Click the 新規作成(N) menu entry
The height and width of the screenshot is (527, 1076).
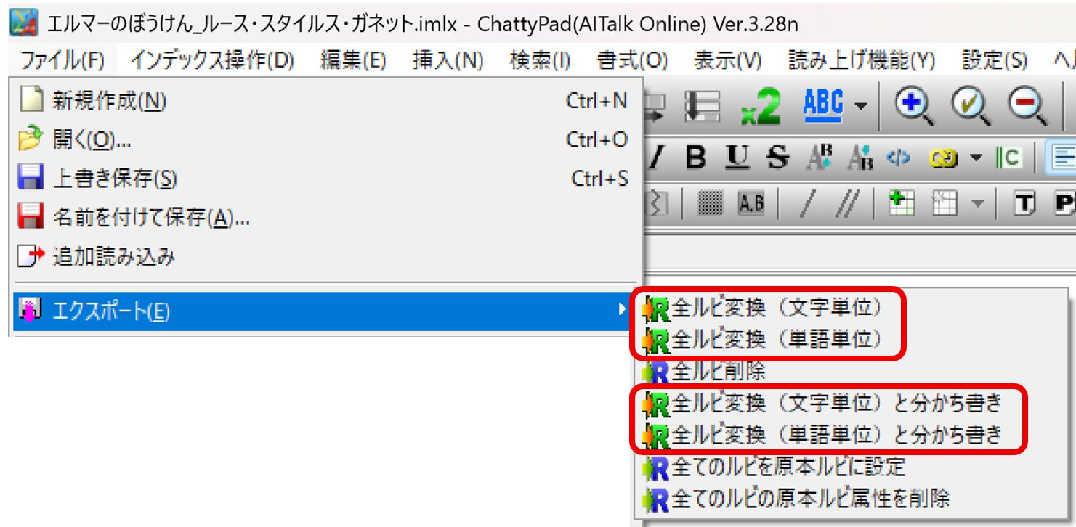pos(109,100)
